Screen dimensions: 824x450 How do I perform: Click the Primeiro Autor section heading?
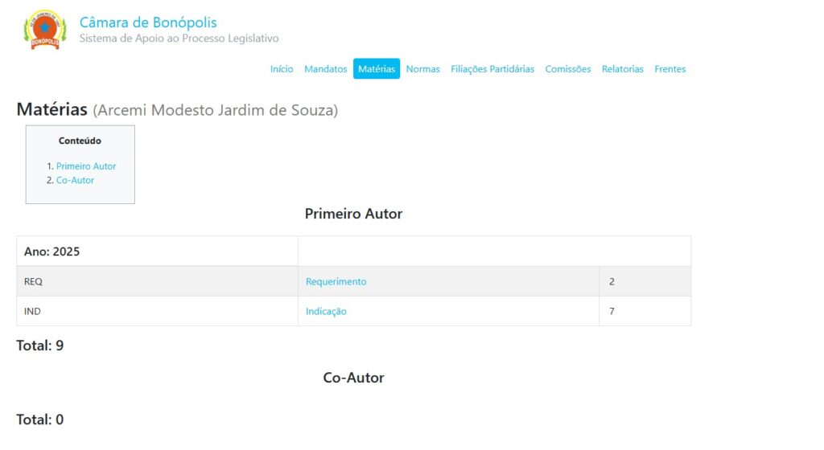click(353, 214)
